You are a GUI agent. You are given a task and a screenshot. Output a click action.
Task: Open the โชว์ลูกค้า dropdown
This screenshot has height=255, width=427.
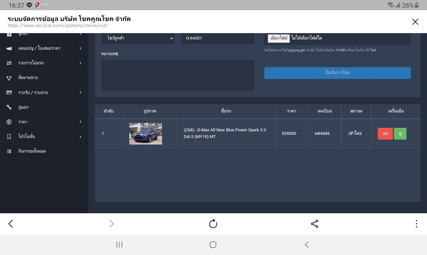click(x=138, y=38)
